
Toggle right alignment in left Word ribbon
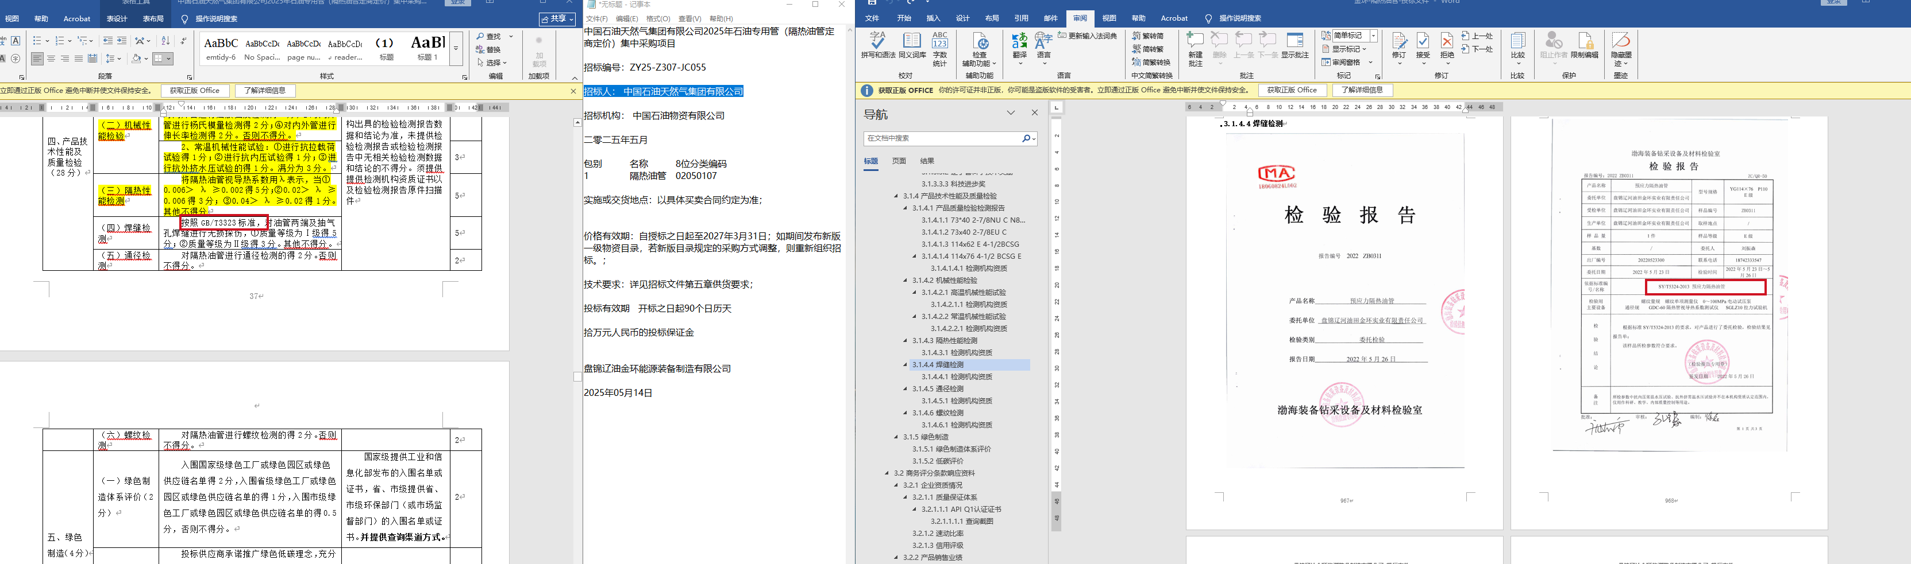[x=64, y=59]
